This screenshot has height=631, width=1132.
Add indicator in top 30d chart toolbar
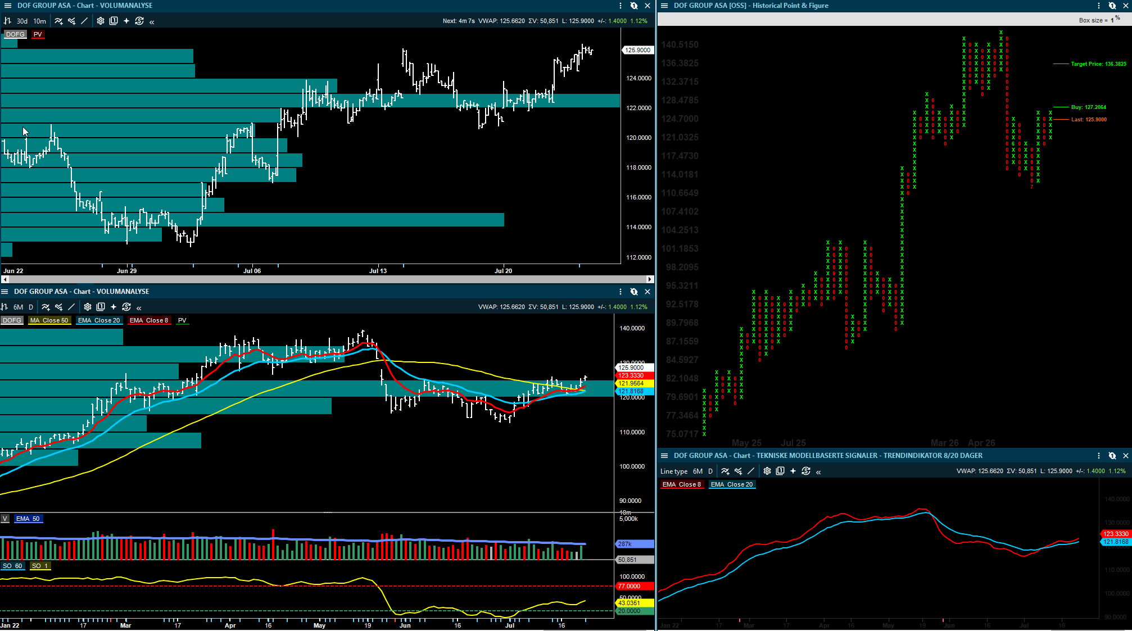tap(58, 21)
